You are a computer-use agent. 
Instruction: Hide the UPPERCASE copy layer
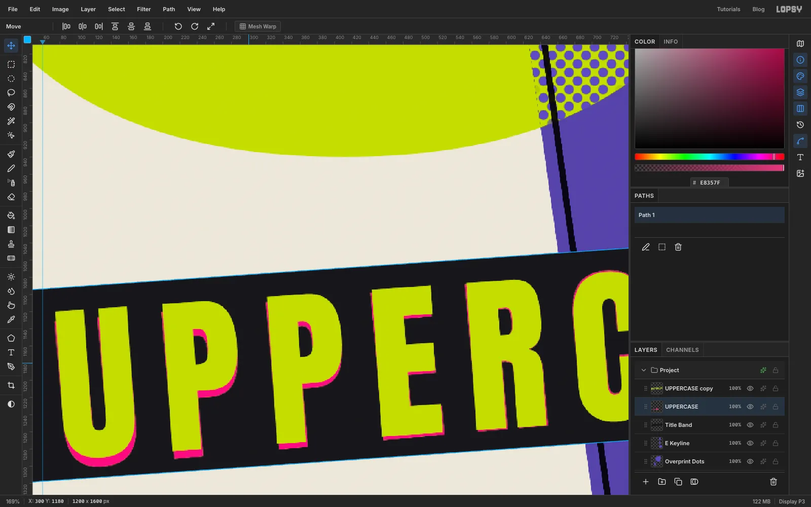tap(750, 388)
